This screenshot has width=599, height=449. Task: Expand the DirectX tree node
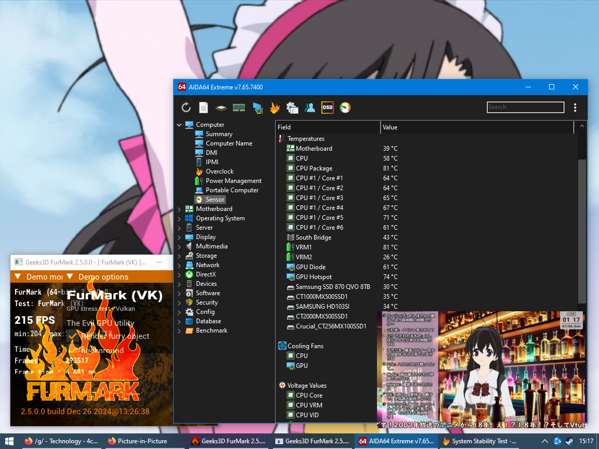tap(179, 274)
